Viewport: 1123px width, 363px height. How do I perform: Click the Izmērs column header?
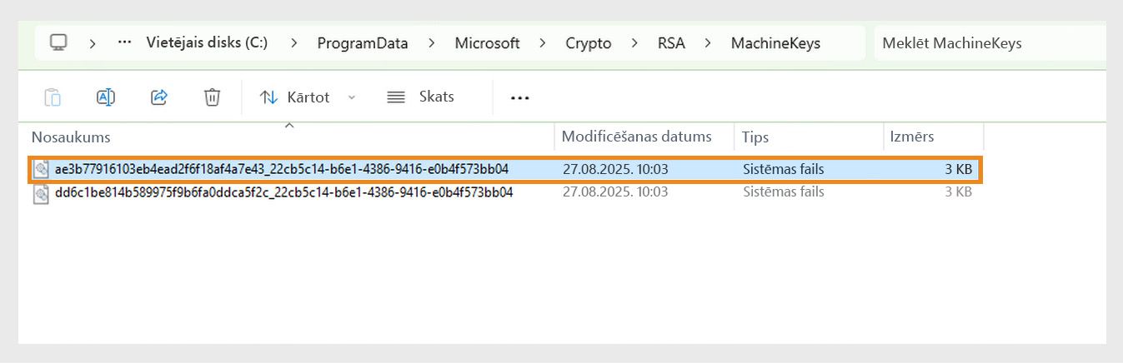[x=912, y=137]
